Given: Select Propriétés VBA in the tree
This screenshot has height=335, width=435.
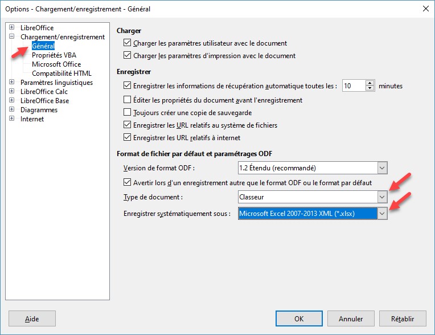Looking at the screenshot, I should coord(54,55).
